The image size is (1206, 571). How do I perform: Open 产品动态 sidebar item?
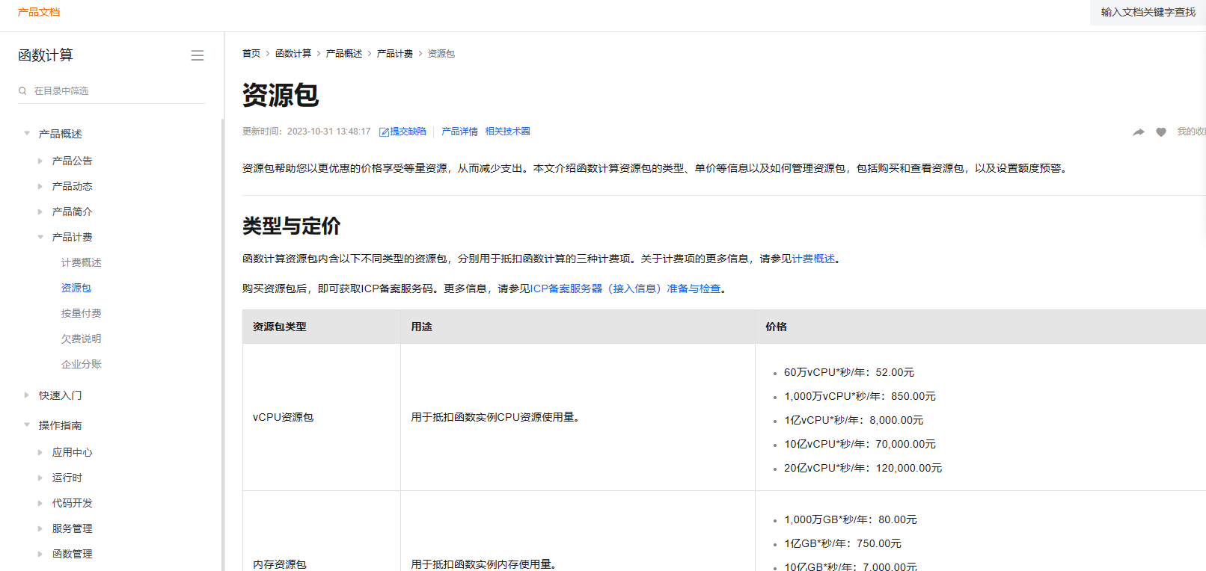[73, 186]
